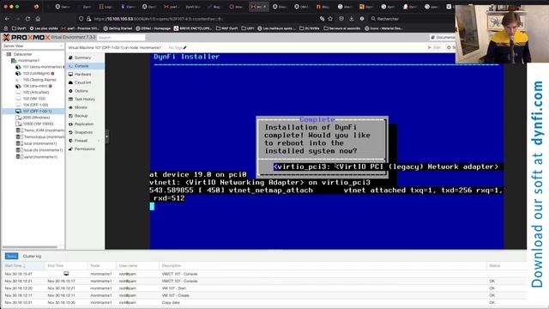This screenshot has width=549, height=309.
Task: Select container 103 (UnifiMgmt) in the tree
Action: tap(36, 74)
